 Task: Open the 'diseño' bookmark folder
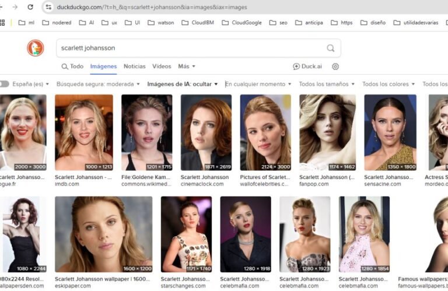(373, 23)
